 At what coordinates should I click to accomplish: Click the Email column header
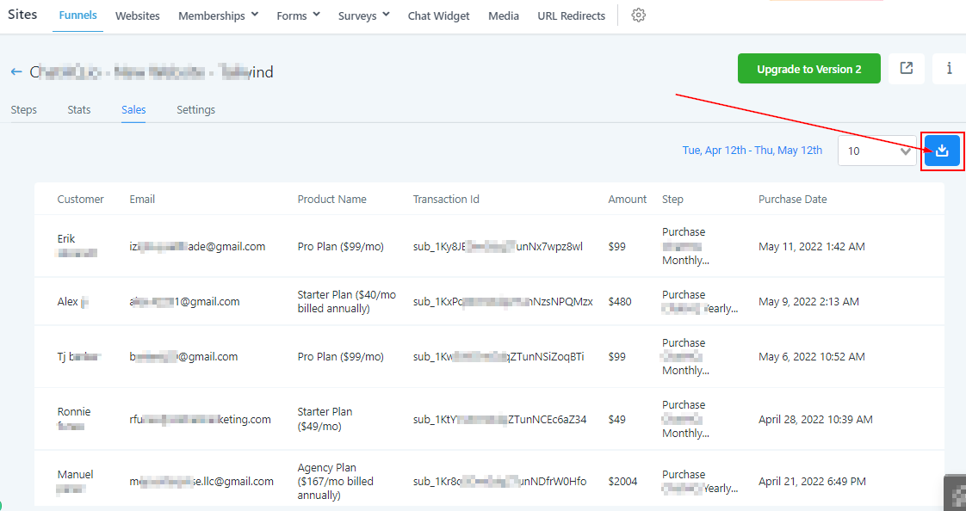tap(142, 199)
